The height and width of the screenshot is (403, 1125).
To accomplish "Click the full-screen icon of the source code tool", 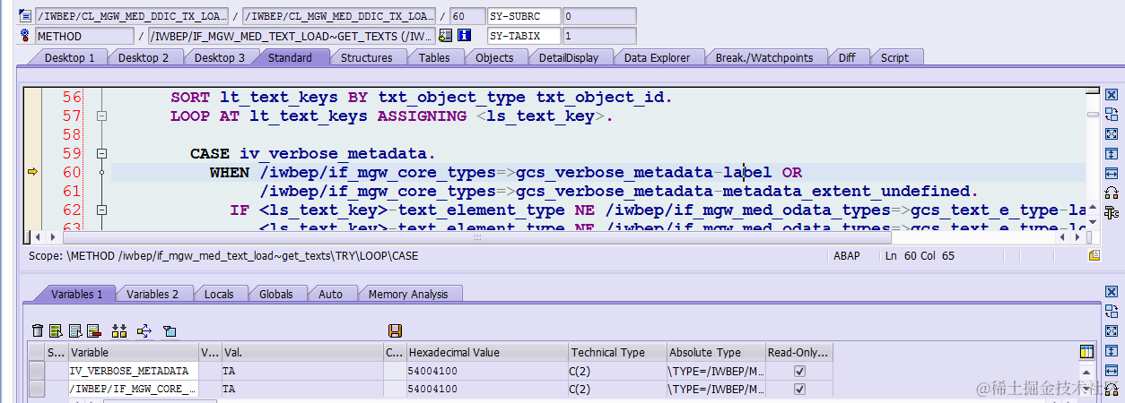I will coord(1112,134).
